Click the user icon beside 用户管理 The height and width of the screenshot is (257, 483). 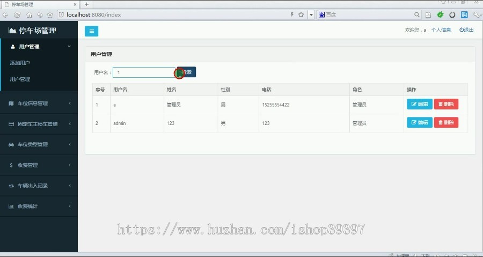13,47
